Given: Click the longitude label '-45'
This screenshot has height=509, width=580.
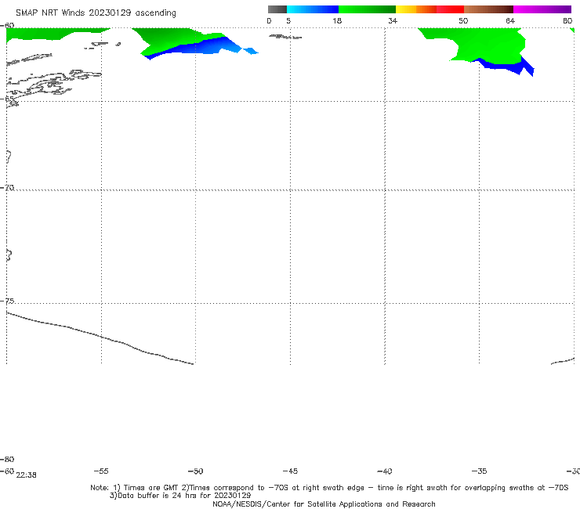Looking at the screenshot, I should [x=290, y=471].
